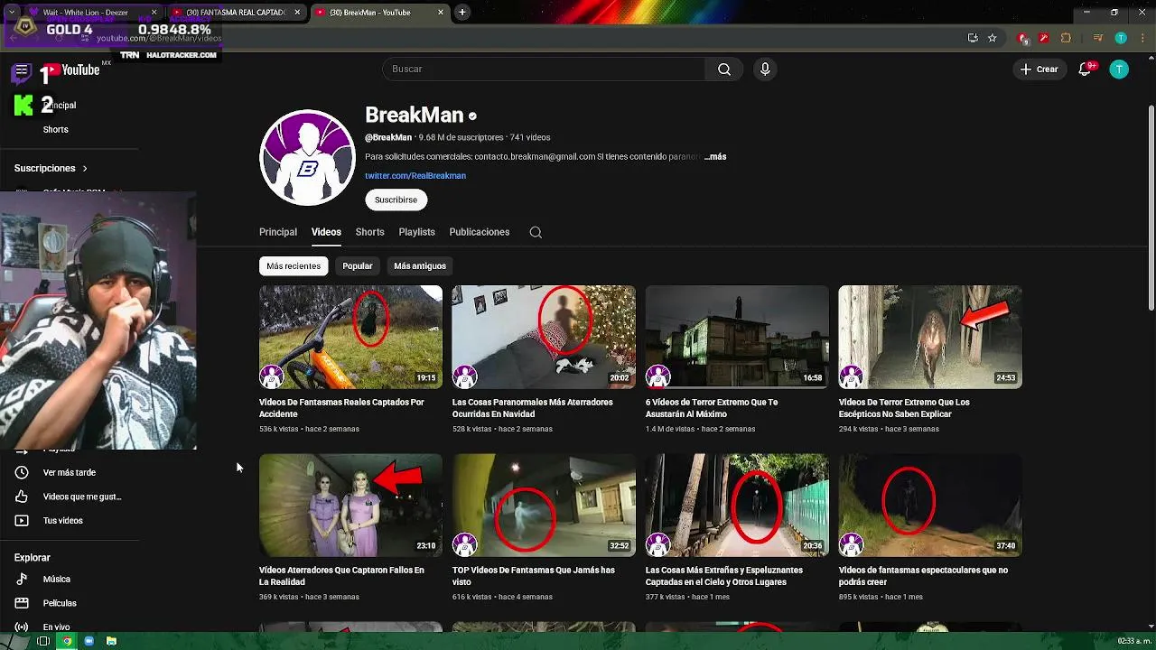Image resolution: width=1156 pixels, height=650 pixels.
Task: Click the install app icon in address bar
Action: [x=973, y=38]
